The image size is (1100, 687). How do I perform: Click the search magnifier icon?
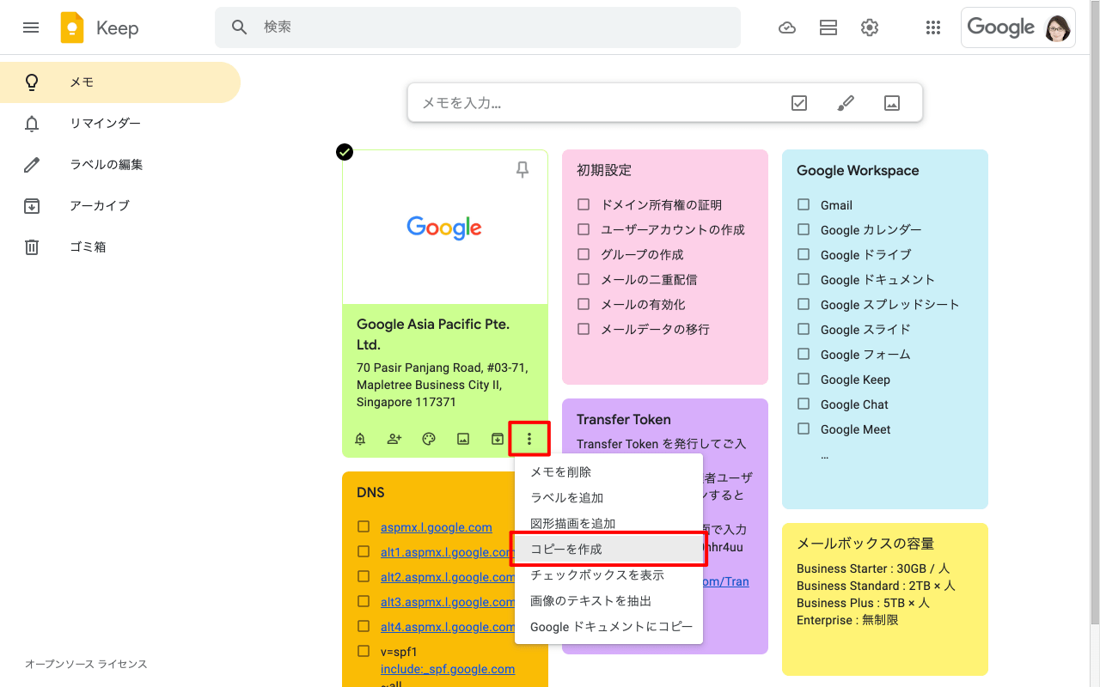point(240,27)
